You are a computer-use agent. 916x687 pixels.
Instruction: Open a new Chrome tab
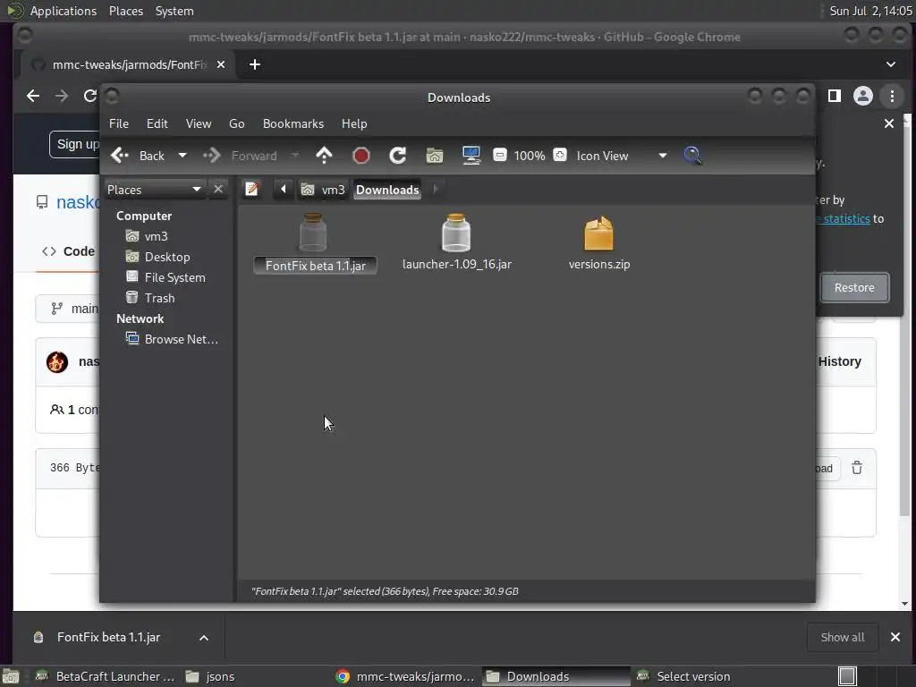pyautogui.click(x=255, y=64)
